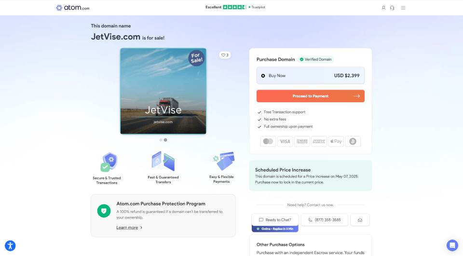Click the Verified Domain badge
Image resolution: width=463 pixels, height=256 pixels.
(315, 59)
